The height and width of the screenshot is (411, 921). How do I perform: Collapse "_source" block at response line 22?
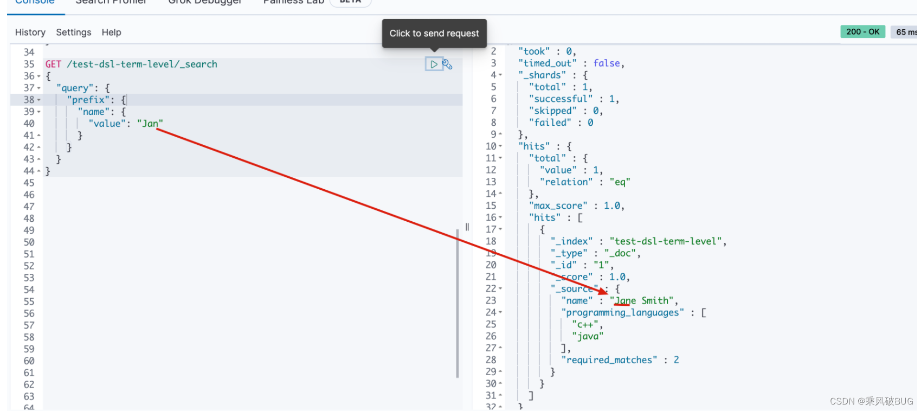coord(500,289)
